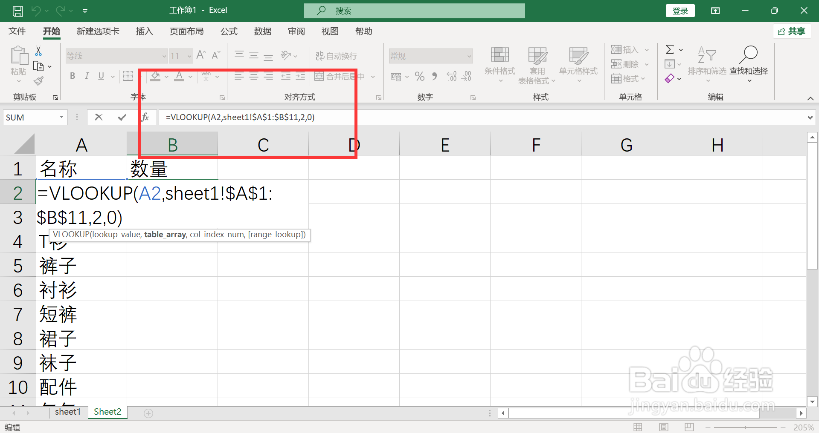This screenshot has width=819, height=433.
Task: Click the Undo arrow icon
Action: click(36, 11)
